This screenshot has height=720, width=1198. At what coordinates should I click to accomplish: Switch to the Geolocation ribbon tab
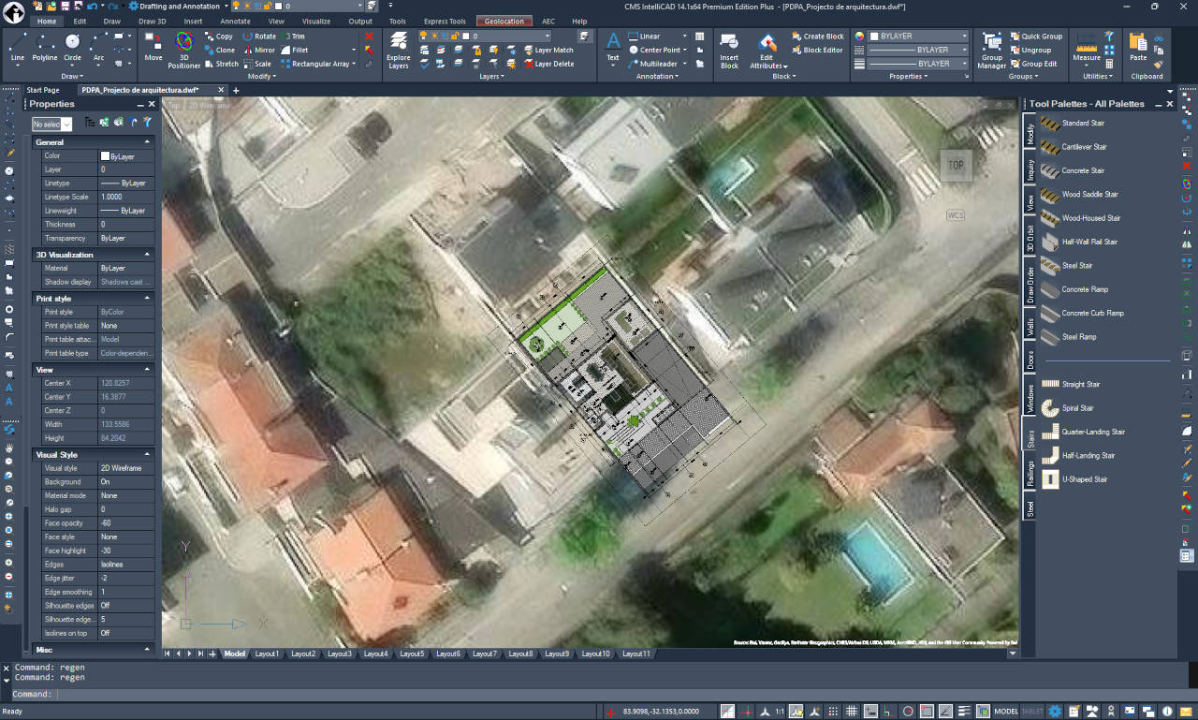click(506, 21)
